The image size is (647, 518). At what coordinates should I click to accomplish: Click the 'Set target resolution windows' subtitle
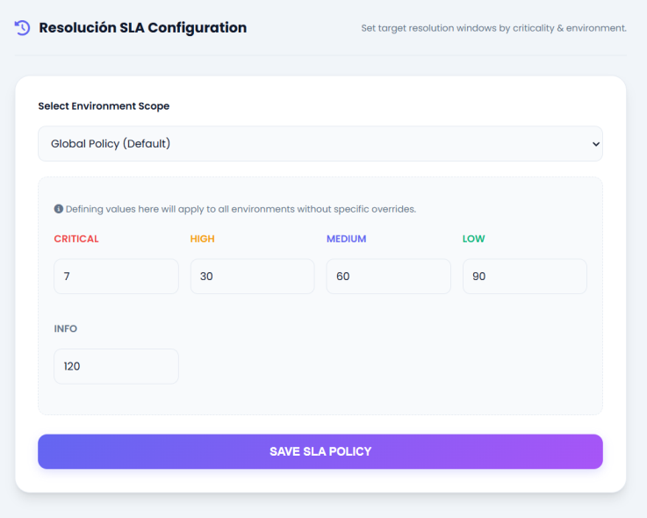pyautogui.click(x=494, y=28)
